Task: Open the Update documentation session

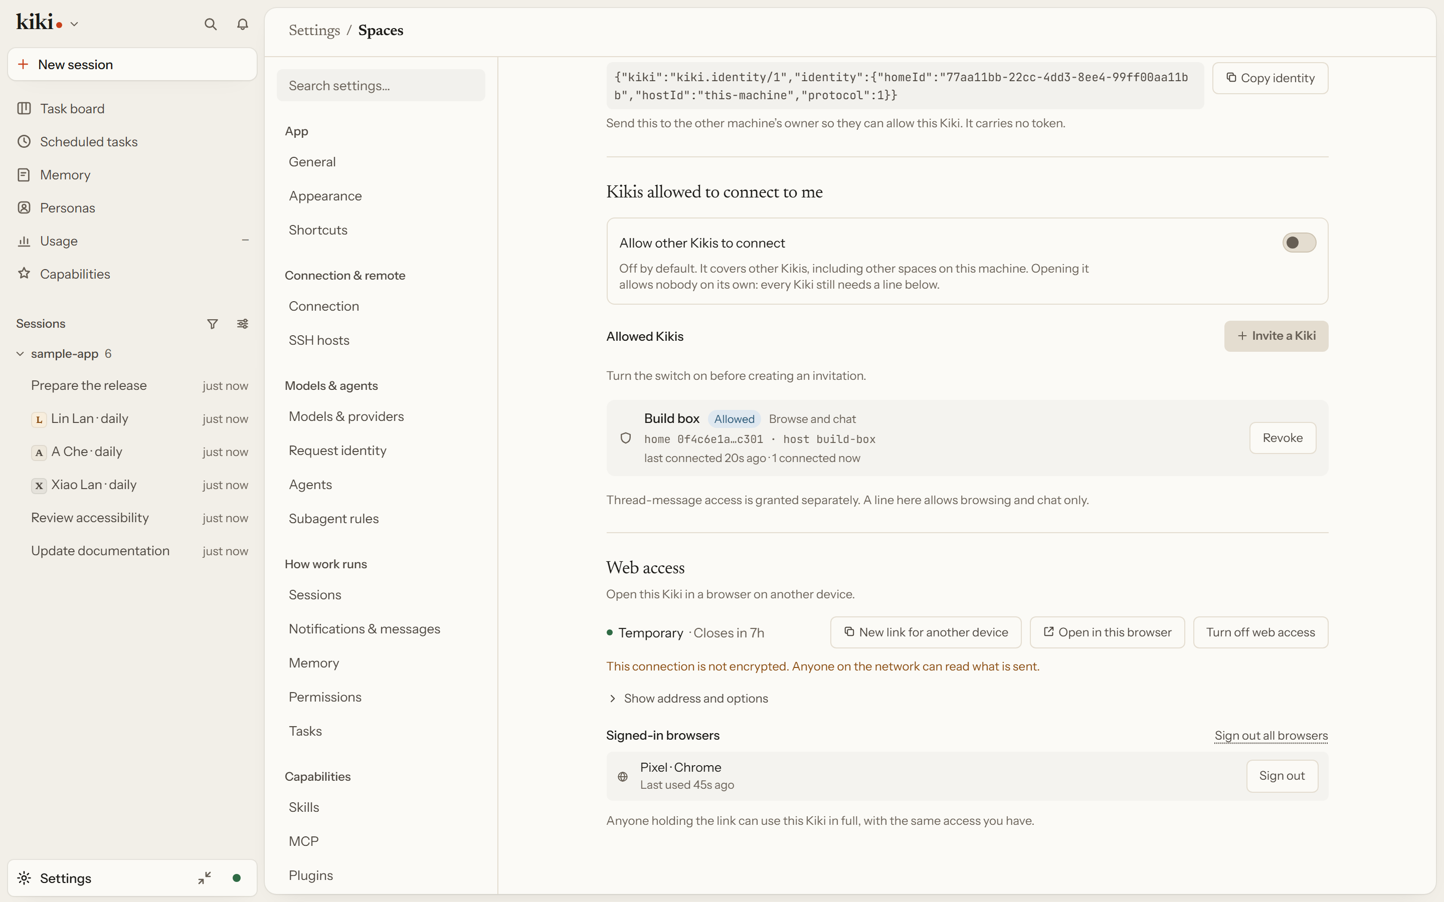Action: pos(132,551)
